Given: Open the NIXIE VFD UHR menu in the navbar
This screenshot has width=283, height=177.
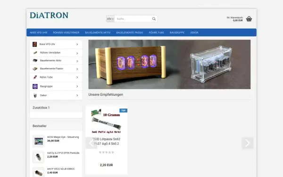Looking at the screenshot, I should [x=39, y=33].
